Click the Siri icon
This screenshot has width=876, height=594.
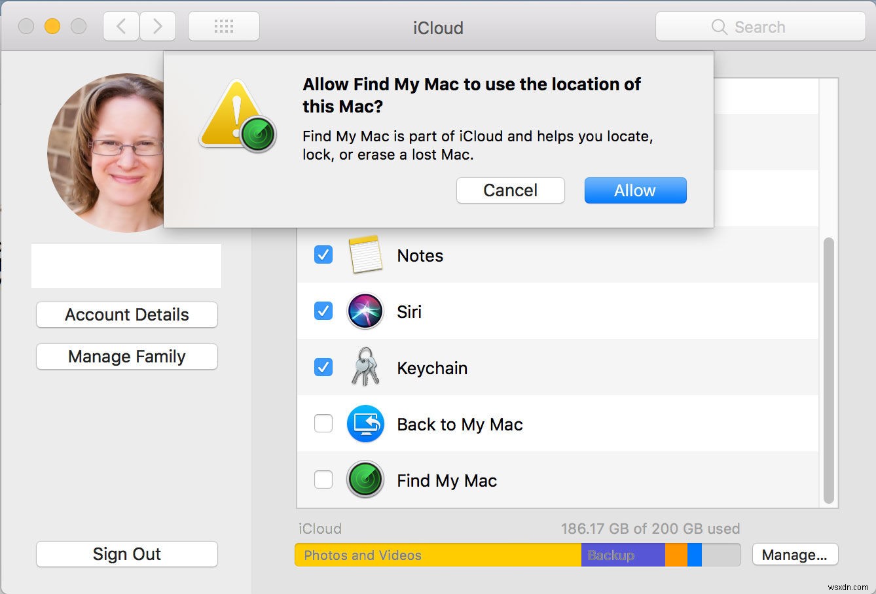[365, 311]
